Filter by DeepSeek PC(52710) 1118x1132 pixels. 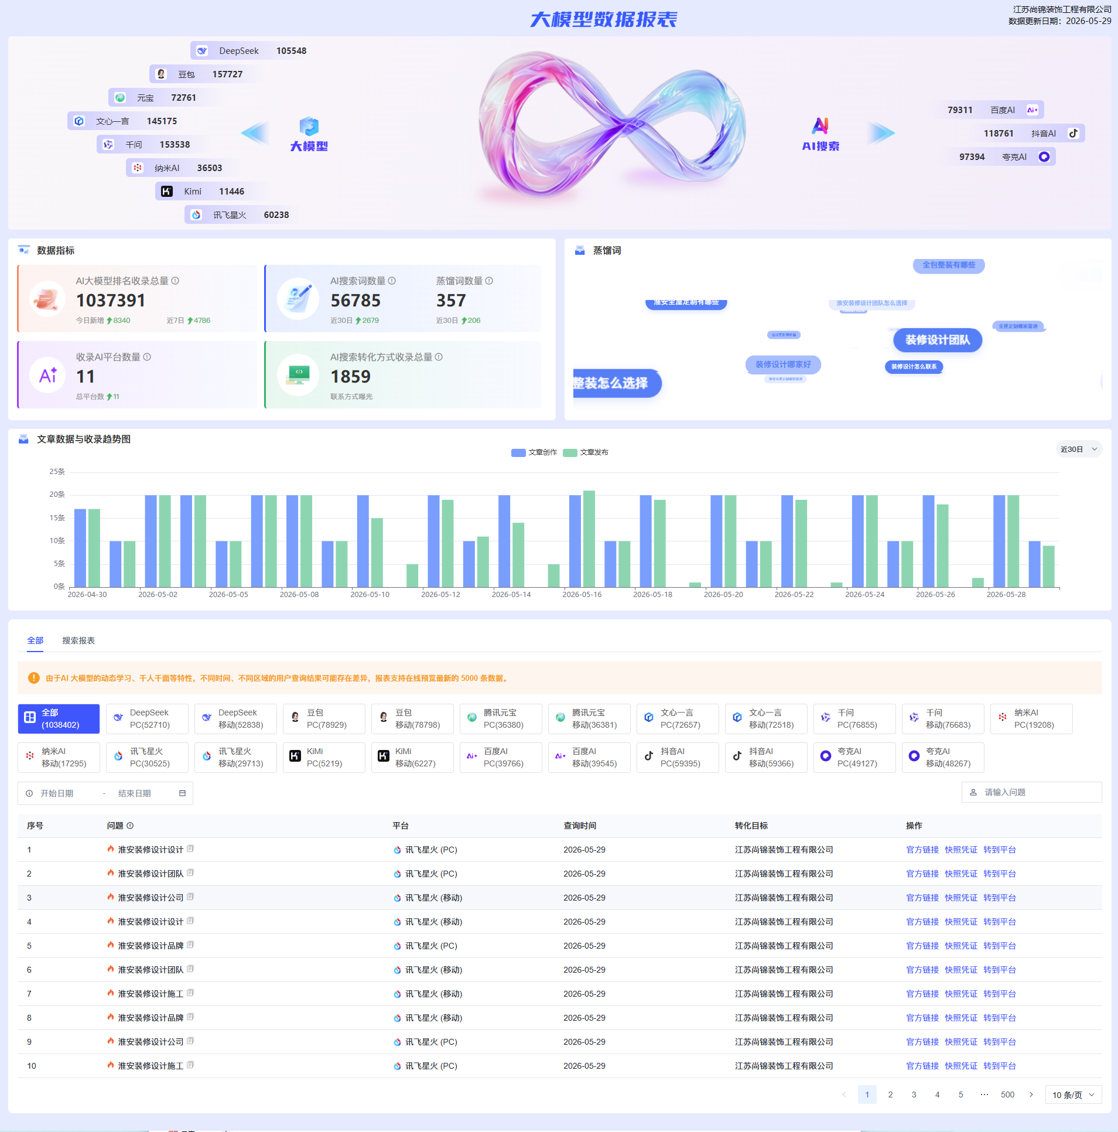147,719
